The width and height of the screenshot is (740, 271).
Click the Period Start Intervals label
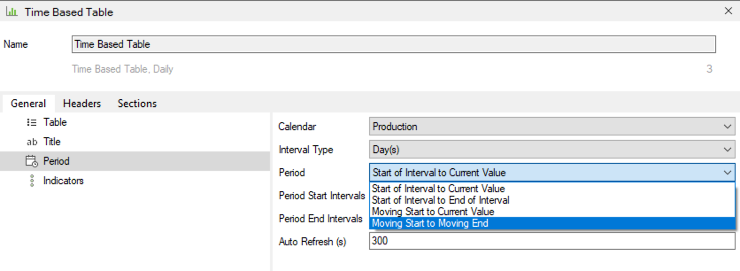point(322,196)
